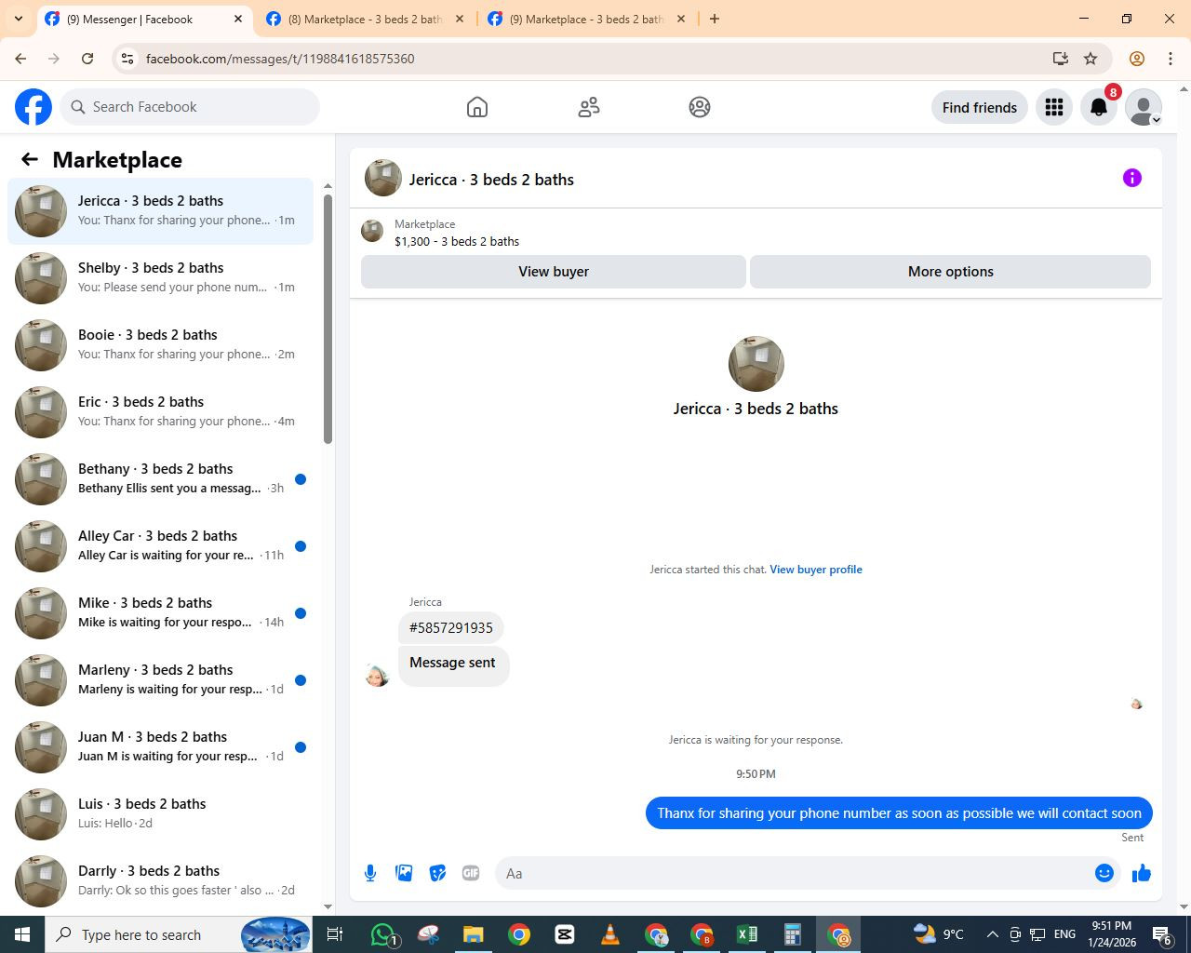The width and height of the screenshot is (1191, 953).
Task: Open the Mike conversation
Action: [160, 613]
